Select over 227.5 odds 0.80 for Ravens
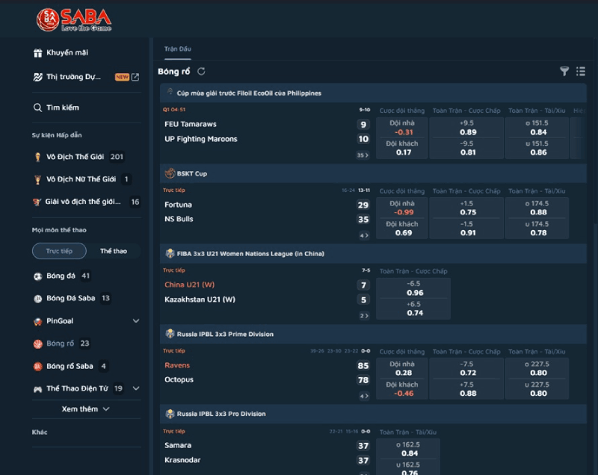Screen dimensions: 598x475 click(537, 368)
